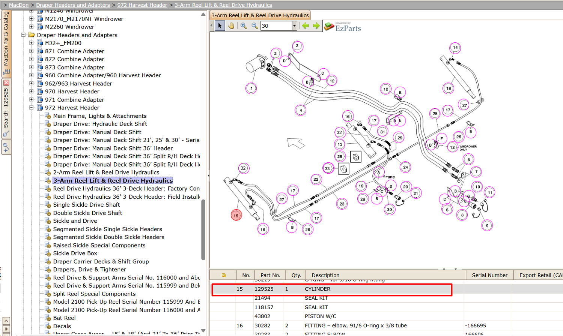Collapse the diagram toolbar with left handle arrow

pos(212,25)
